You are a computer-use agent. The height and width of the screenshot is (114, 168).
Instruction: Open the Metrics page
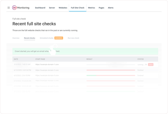tap(91, 8)
